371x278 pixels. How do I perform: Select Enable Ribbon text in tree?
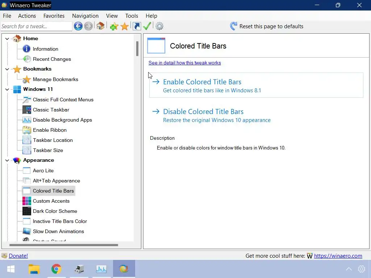(x=50, y=130)
